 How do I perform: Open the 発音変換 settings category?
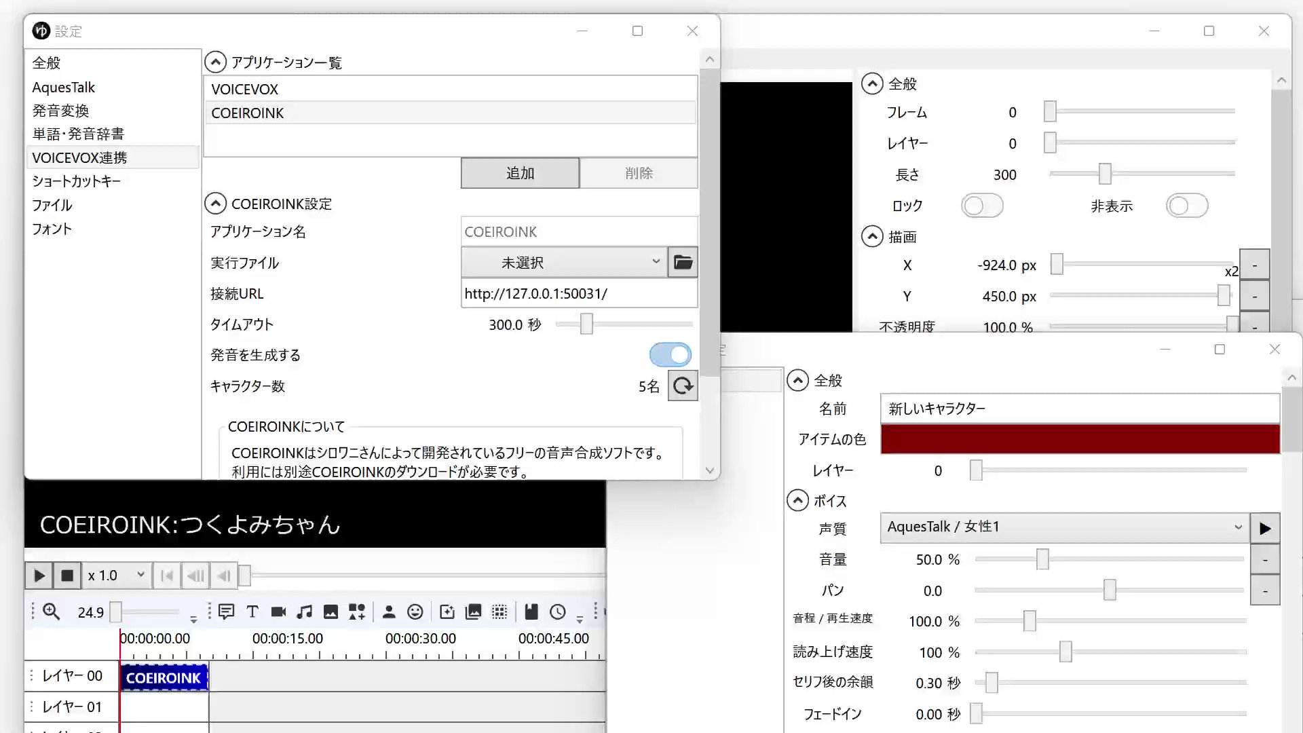[x=113, y=111]
